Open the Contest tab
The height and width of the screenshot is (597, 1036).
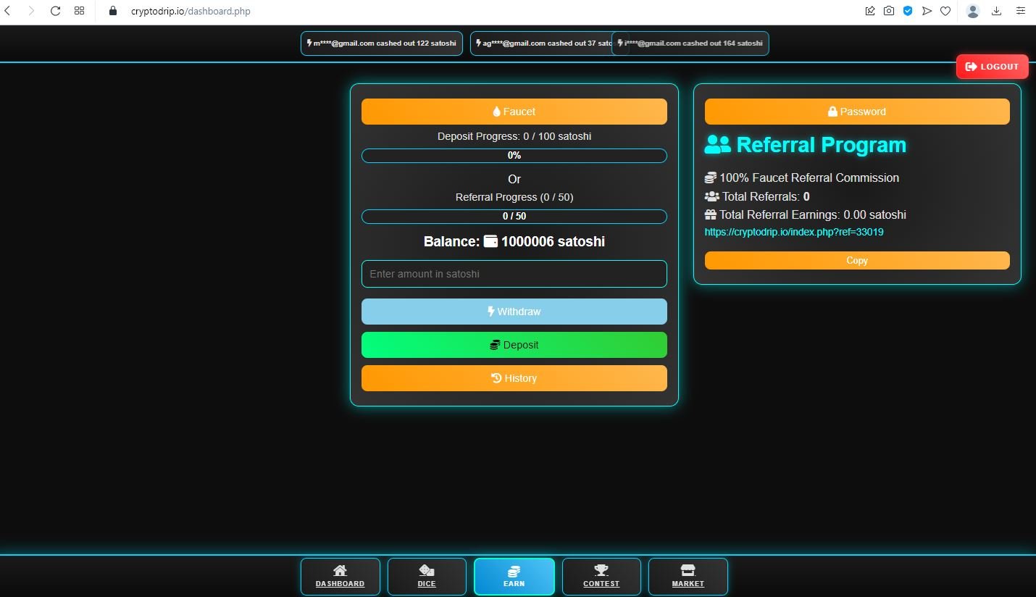(x=601, y=577)
